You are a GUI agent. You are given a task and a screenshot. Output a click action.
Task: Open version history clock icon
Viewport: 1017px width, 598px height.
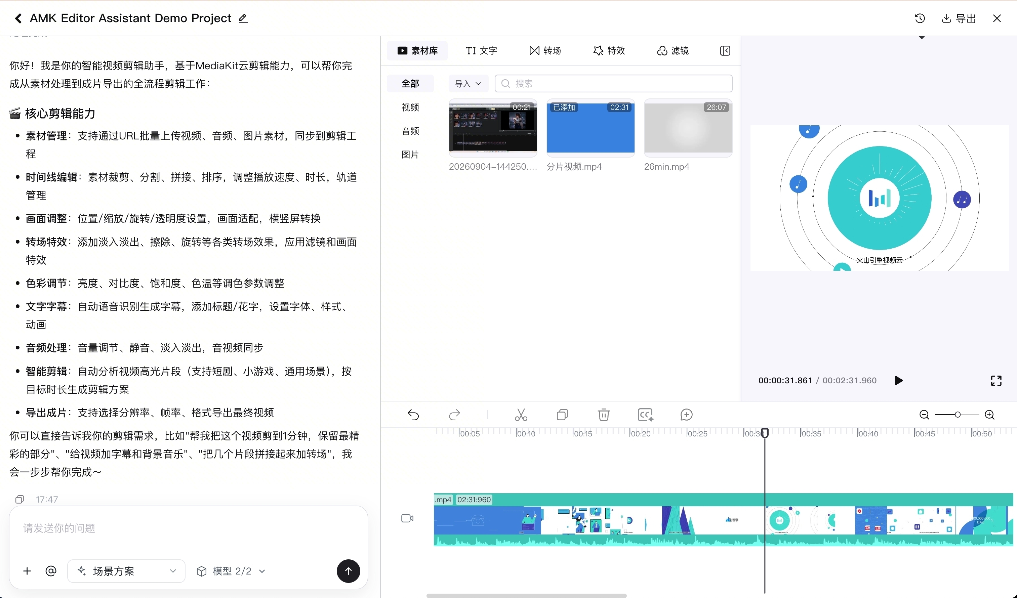pos(920,18)
